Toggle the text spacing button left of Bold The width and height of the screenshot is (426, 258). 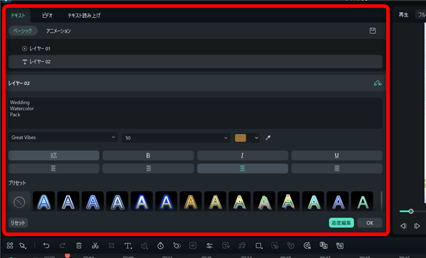click(54, 155)
